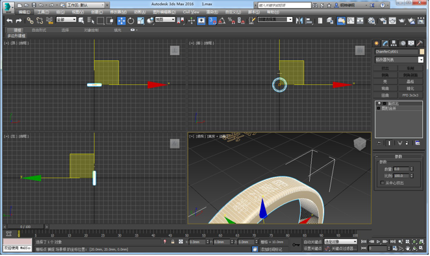The height and width of the screenshot is (256, 430).
Task: Toggle the Selection Lock padlock icon
Action: point(173,242)
